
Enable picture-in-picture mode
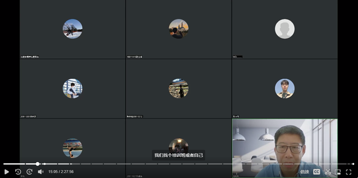click(x=337, y=172)
